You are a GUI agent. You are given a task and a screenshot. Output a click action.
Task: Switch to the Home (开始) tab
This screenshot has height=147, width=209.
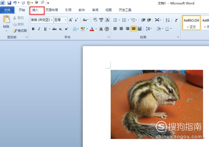click(22, 10)
